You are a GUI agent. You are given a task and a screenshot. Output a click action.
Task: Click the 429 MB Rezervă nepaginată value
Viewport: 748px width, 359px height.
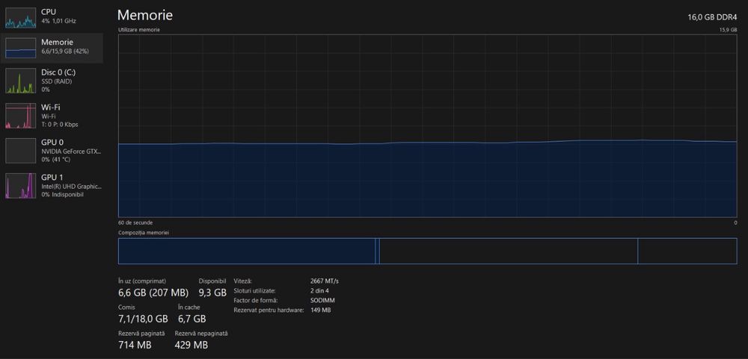pyautogui.click(x=191, y=344)
